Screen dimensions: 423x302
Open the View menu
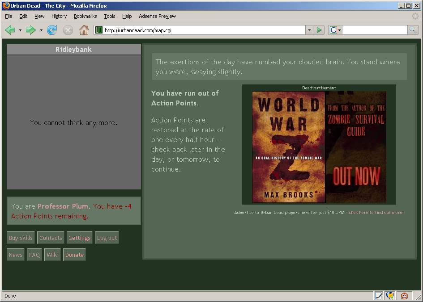click(39, 16)
